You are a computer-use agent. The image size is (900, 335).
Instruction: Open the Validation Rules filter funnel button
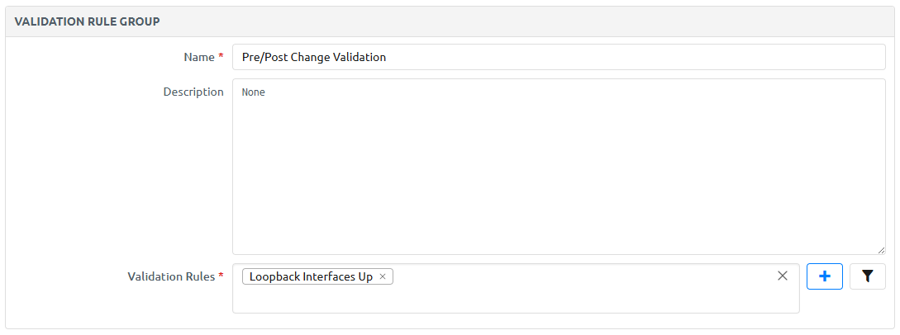(867, 277)
